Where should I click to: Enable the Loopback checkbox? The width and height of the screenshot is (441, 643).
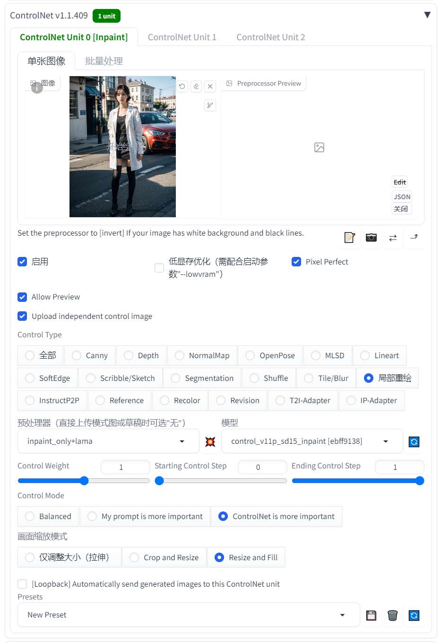pyautogui.click(x=22, y=584)
